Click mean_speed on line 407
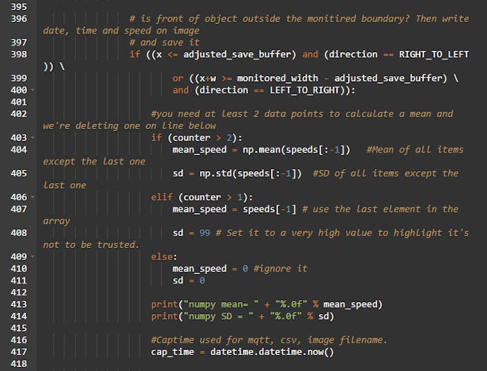The image size is (487, 371). (199, 209)
